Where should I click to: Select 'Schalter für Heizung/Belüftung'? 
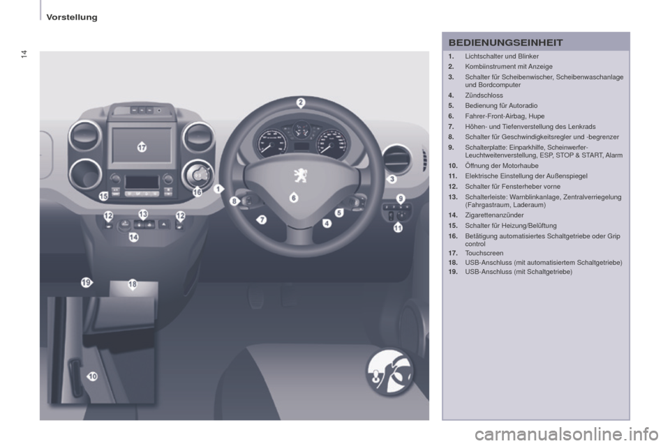point(511,226)
